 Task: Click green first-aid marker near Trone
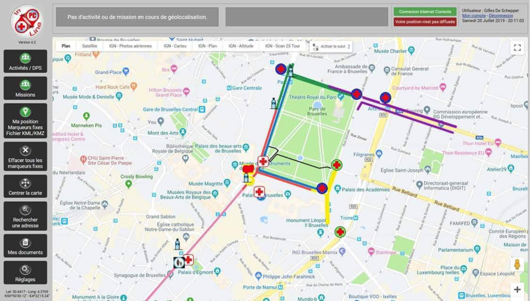[x=340, y=232]
